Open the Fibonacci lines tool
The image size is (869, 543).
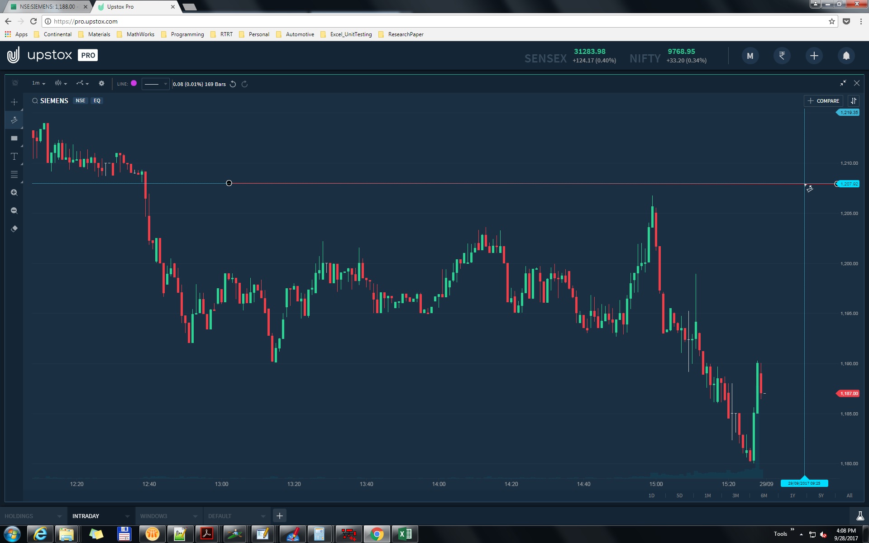pyautogui.click(x=14, y=174)
